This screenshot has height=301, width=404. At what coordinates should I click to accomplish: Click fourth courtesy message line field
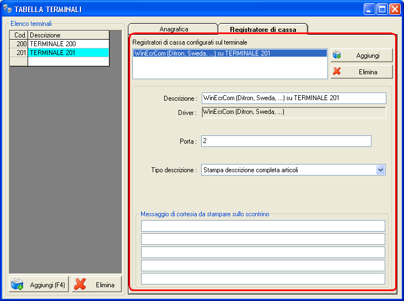coord(263,265)
